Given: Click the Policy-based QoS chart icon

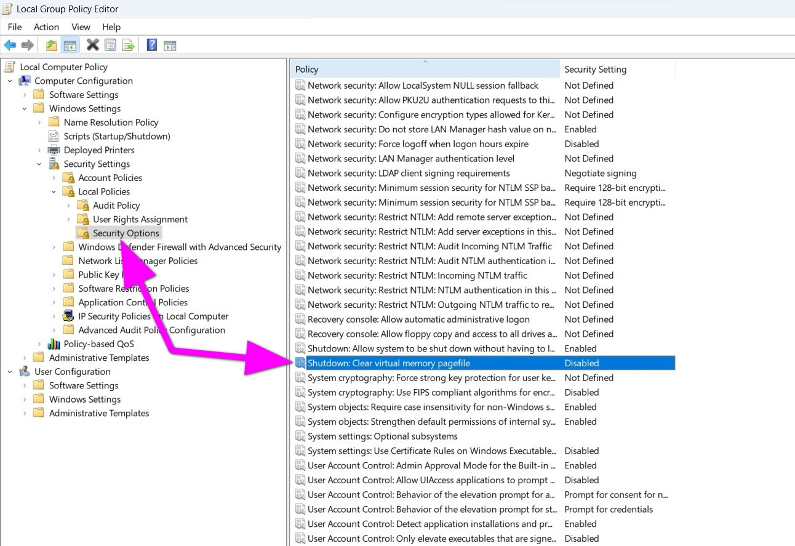Looking at the screenshot, I should [54, 343].
